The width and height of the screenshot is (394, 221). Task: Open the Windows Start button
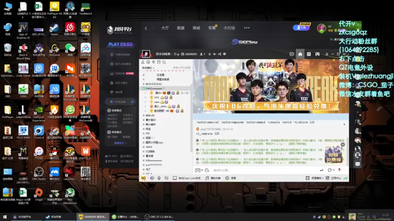pyautogui.click(x=5, y=217)
